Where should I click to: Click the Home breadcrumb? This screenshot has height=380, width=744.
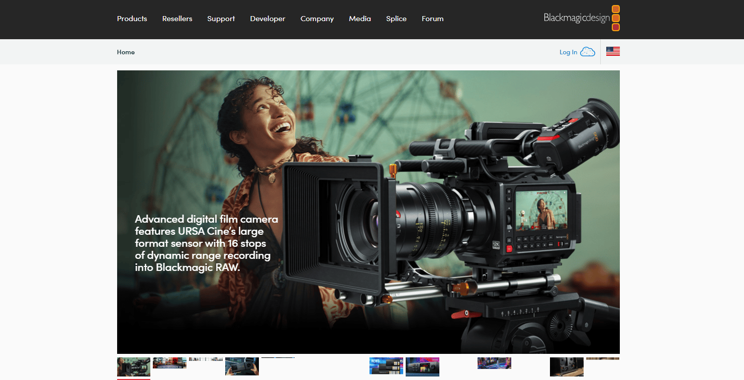click(126, 52)
